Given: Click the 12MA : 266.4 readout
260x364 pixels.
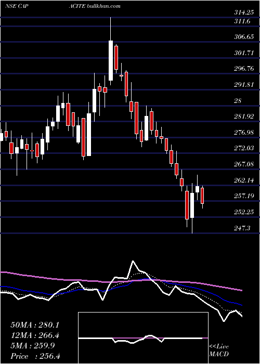Looking at the screenshot, I should 35,335.
